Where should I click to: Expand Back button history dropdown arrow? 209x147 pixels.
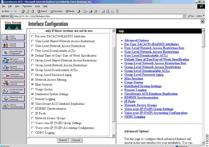(12, 11)
